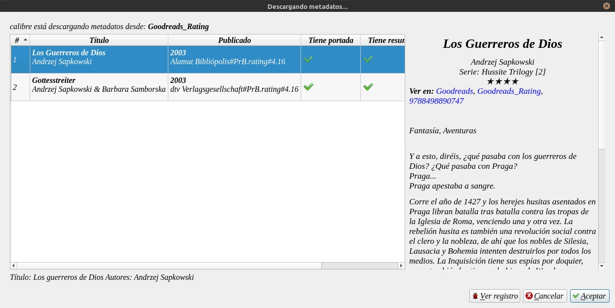Select the Los Guerreros de Dios title cell
This screenshot has width=615, height=308.
(x=99, y=59)
